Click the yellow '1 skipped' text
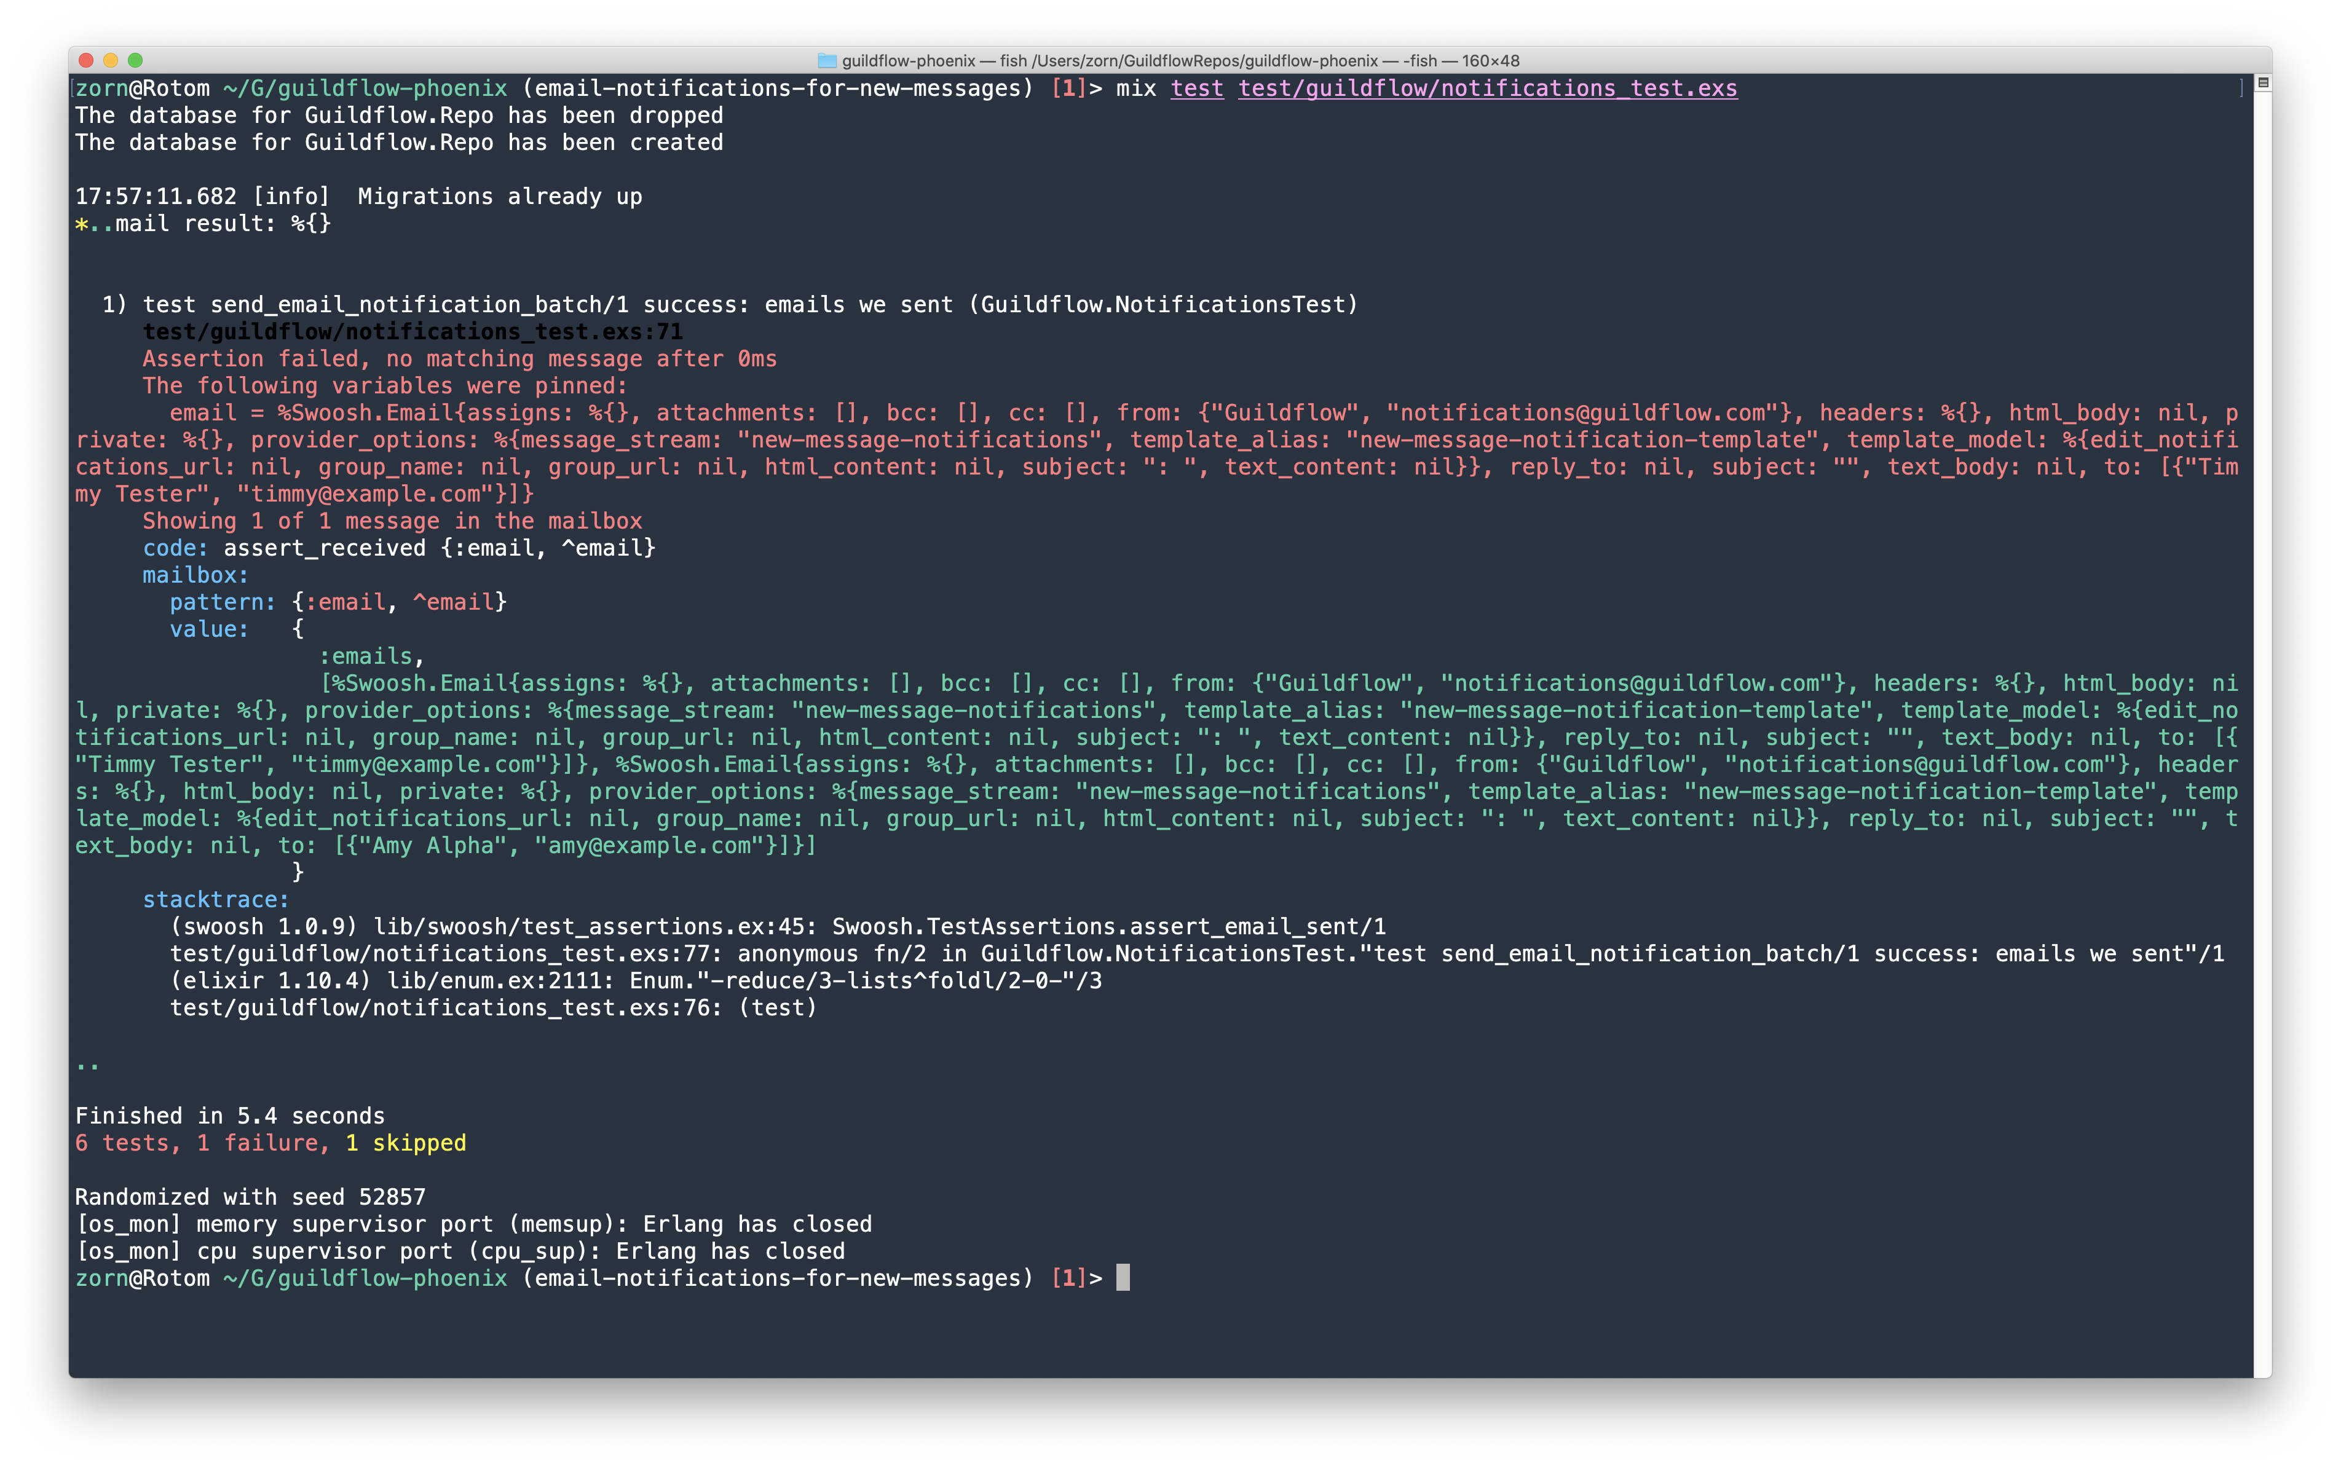The image size is (2341, 1469). click(x=406, y=1143)
